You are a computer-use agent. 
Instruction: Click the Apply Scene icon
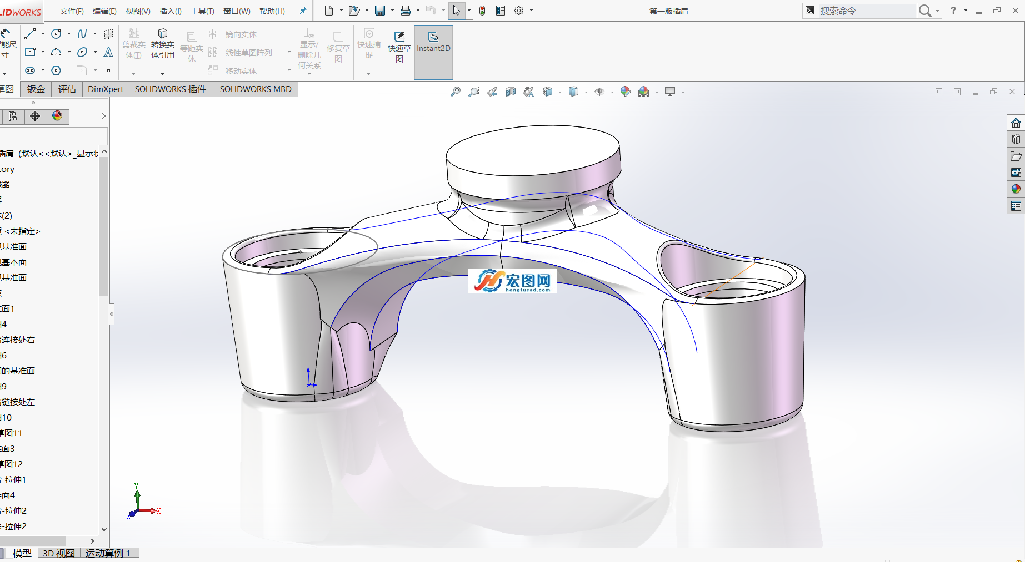(644, 92)
